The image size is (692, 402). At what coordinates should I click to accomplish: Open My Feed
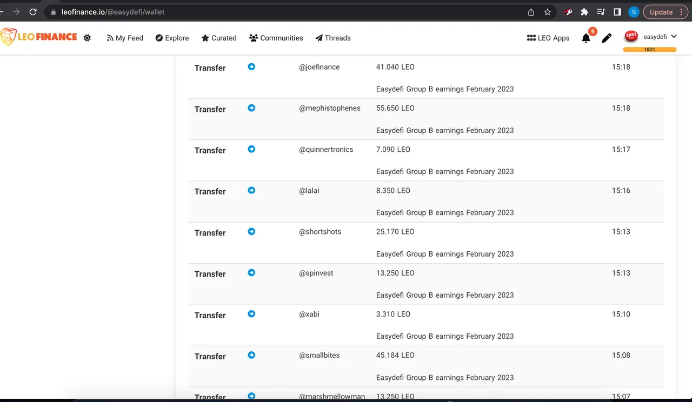tap(125, 38)
